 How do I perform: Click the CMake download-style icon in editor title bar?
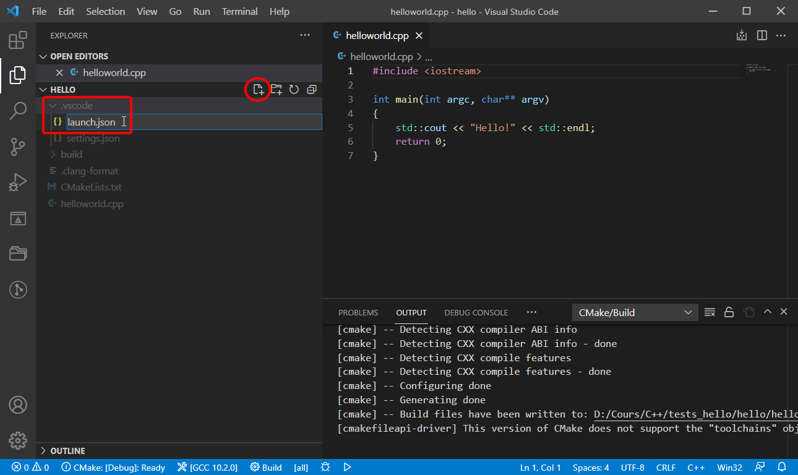point(742,35)
